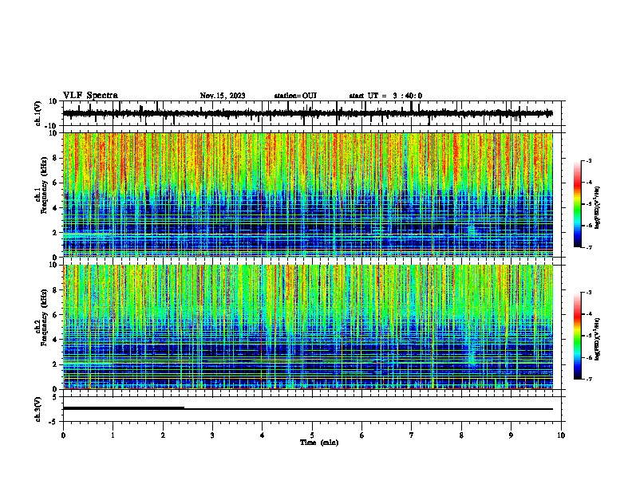This screenshot has height=488, width=632.
Task: Select the 'station=OUI' header text
Action: 295,96
